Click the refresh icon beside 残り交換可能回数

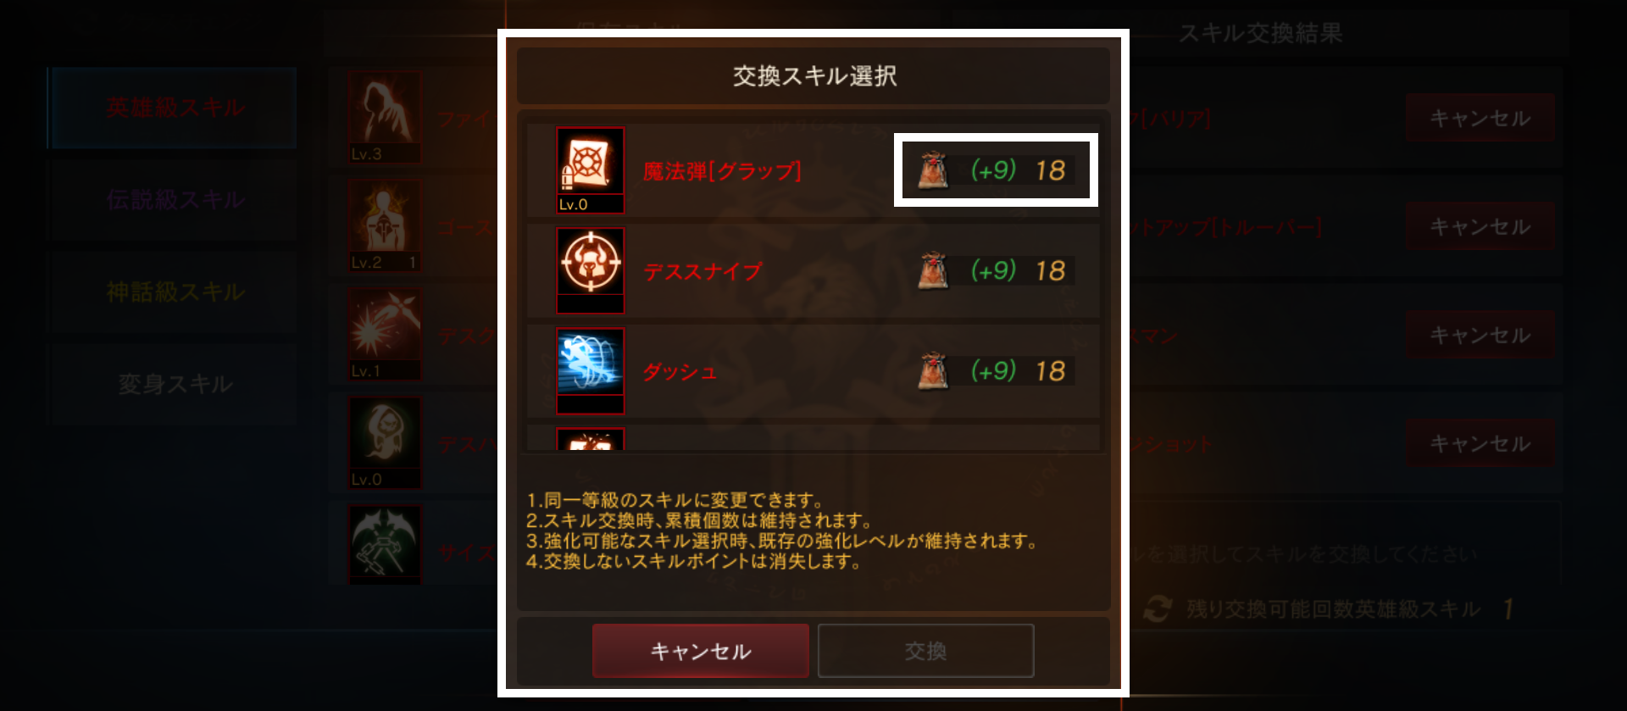1158,608
